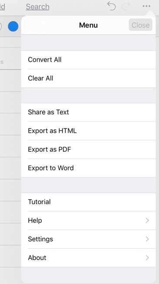Expand Settings using its chevron arrow
This screenshot has width=159, height=284.
pos(147,239)
